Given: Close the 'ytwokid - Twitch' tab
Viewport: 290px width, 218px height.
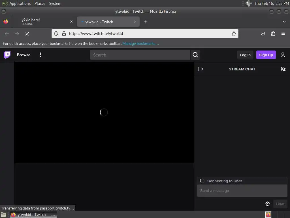Looking at the screenshot, I should click(x=135, y=22).
